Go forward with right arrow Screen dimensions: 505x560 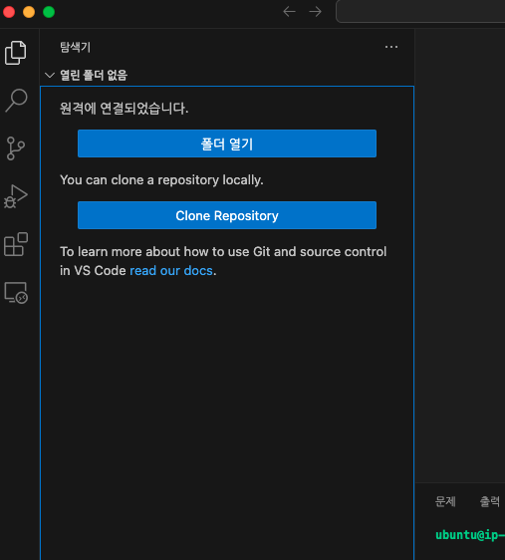pyautogui.click(x=315, y=12)
